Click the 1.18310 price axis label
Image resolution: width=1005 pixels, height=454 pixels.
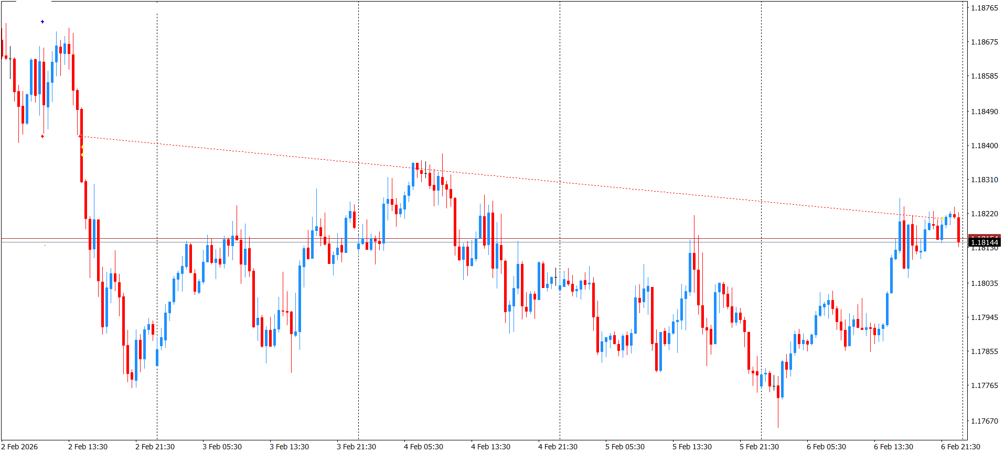(985, 180)
